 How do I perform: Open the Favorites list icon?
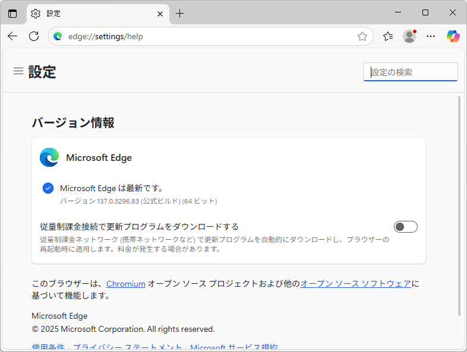coord(388,36)
